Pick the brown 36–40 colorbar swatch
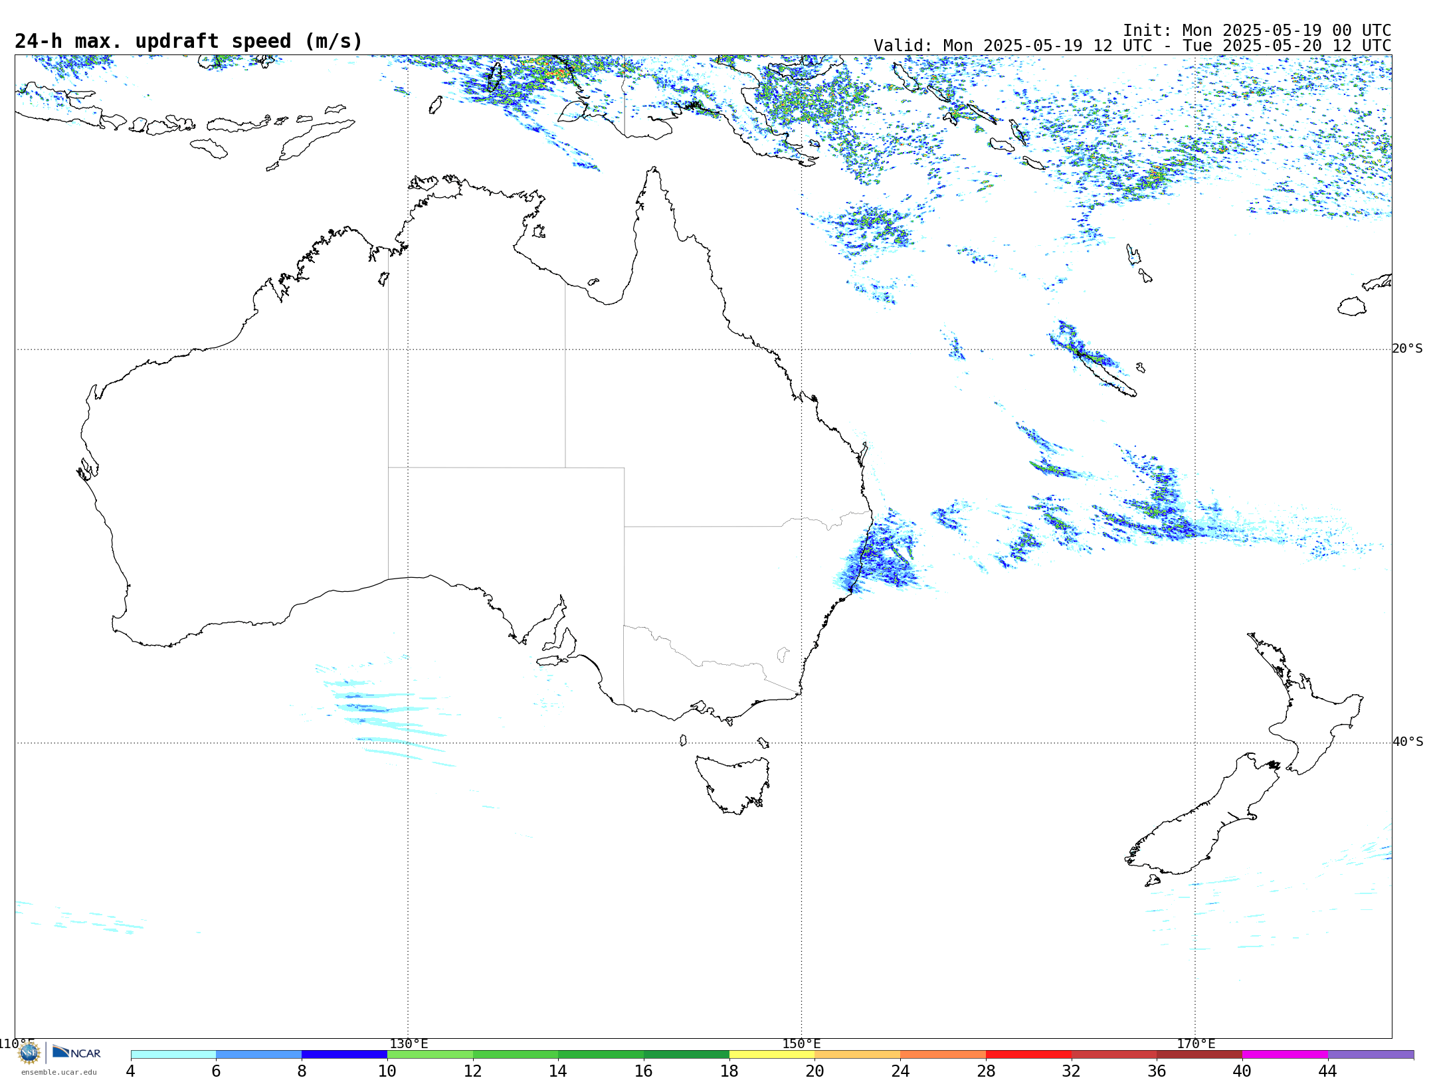1435x1080 pixels. [x=1200, y=1055]
